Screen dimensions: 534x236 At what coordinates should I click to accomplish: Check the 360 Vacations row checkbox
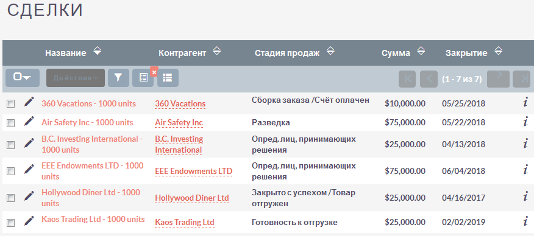point(11,104)
